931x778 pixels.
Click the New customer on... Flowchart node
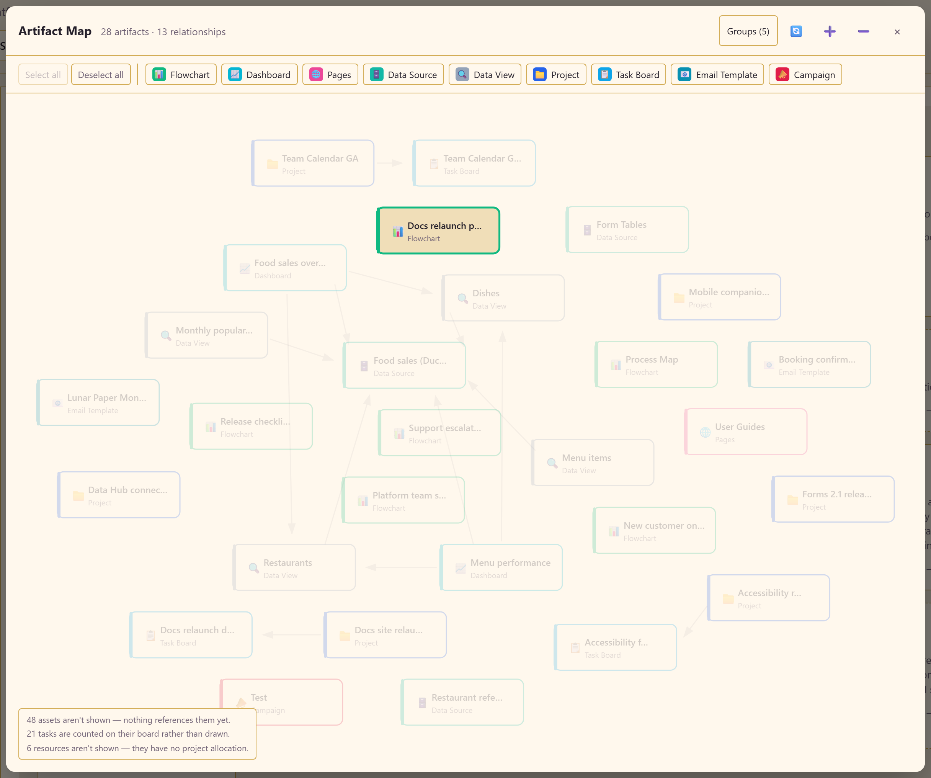coord(654,531)
